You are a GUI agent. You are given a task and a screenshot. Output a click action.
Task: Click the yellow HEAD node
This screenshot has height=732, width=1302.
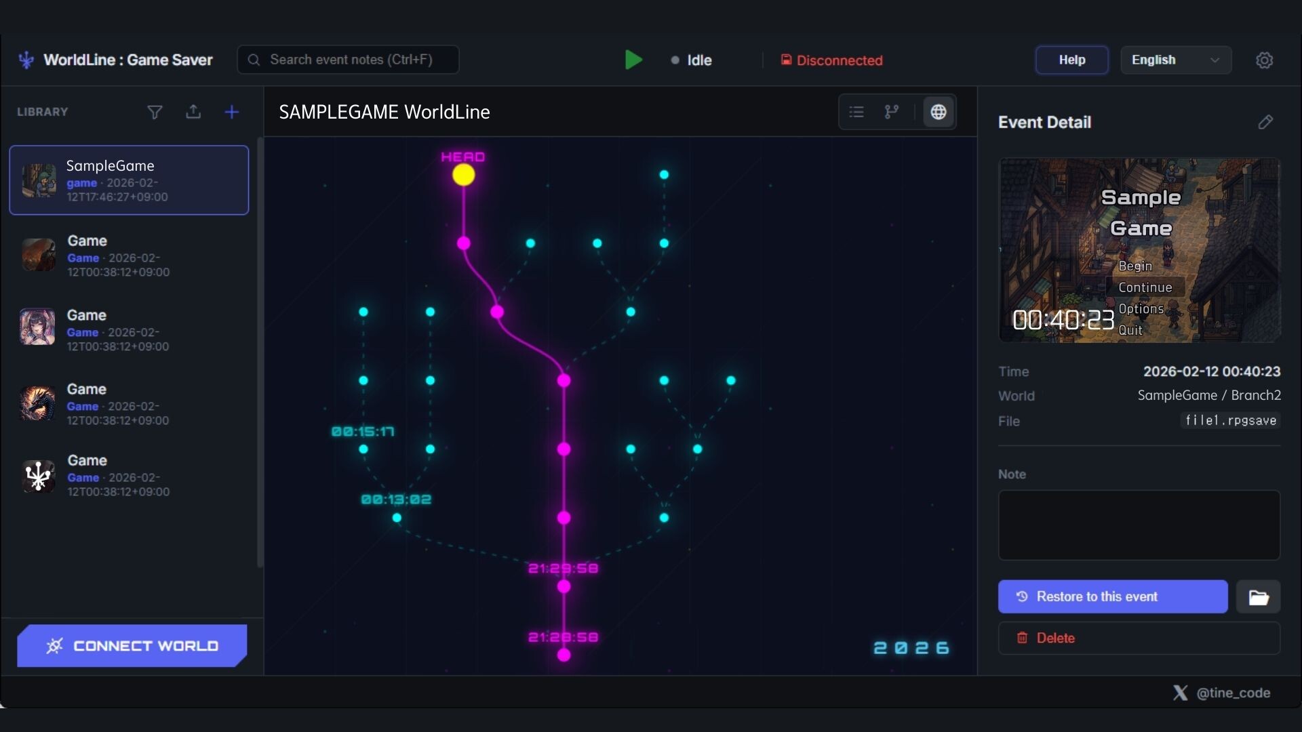464,176
